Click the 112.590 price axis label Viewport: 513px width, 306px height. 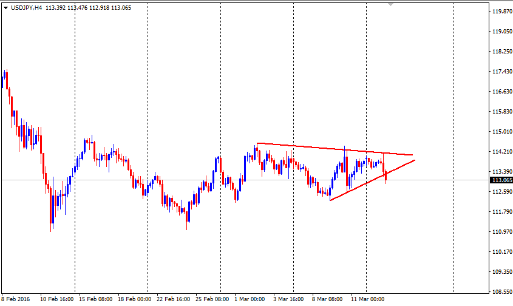click(x=502, y=191)
